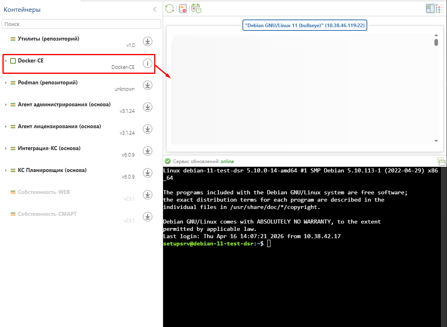Open the schedule calendar-clock icon

pos(196,8)
